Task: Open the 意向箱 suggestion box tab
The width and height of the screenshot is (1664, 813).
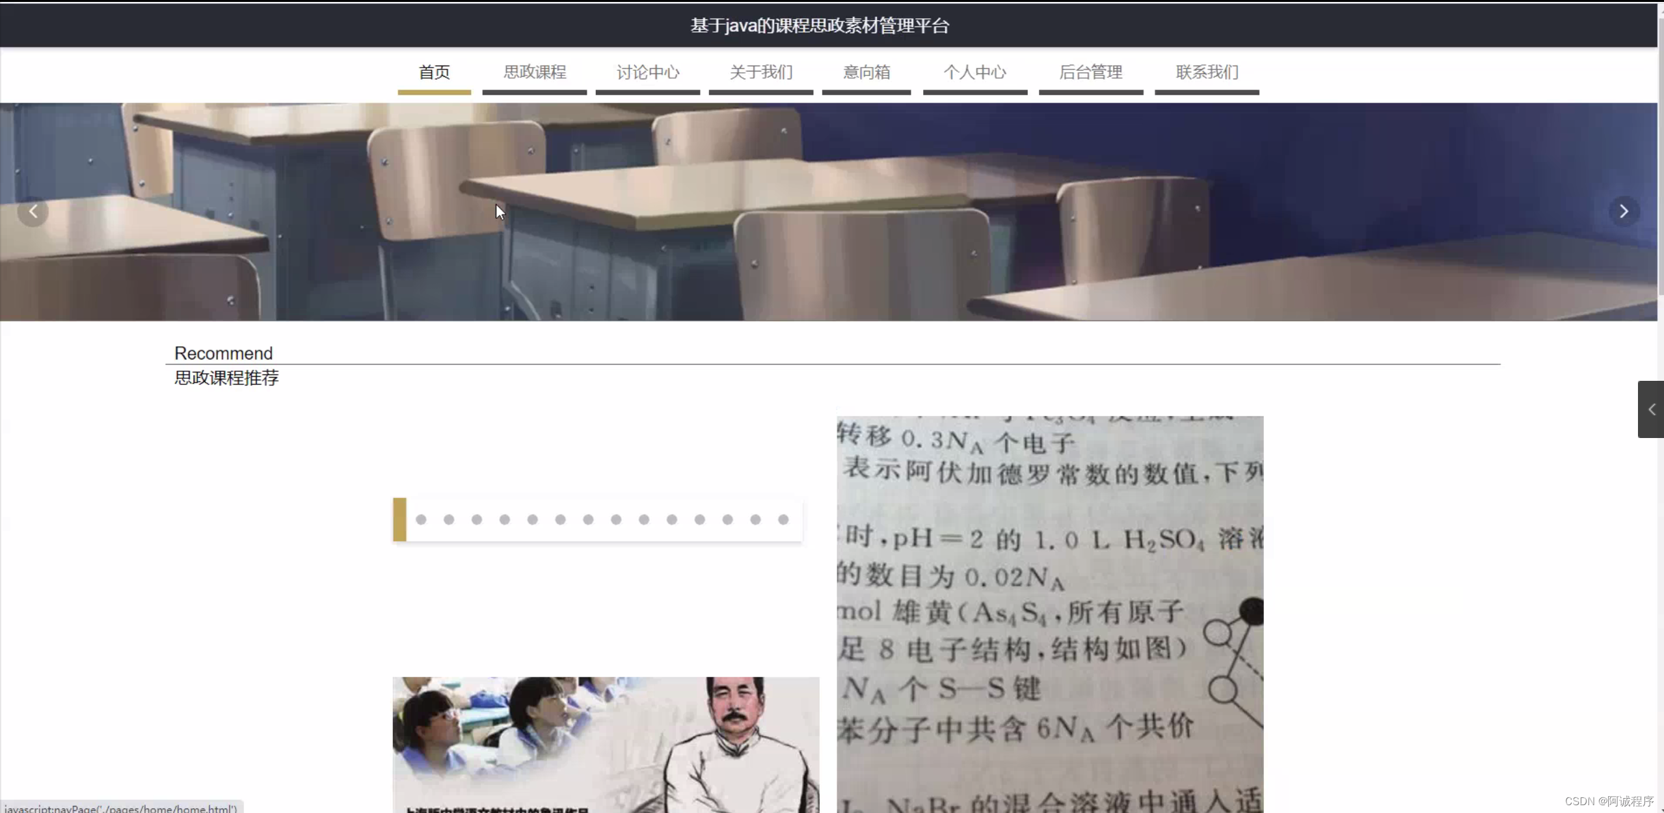Action: pos(866,72)
